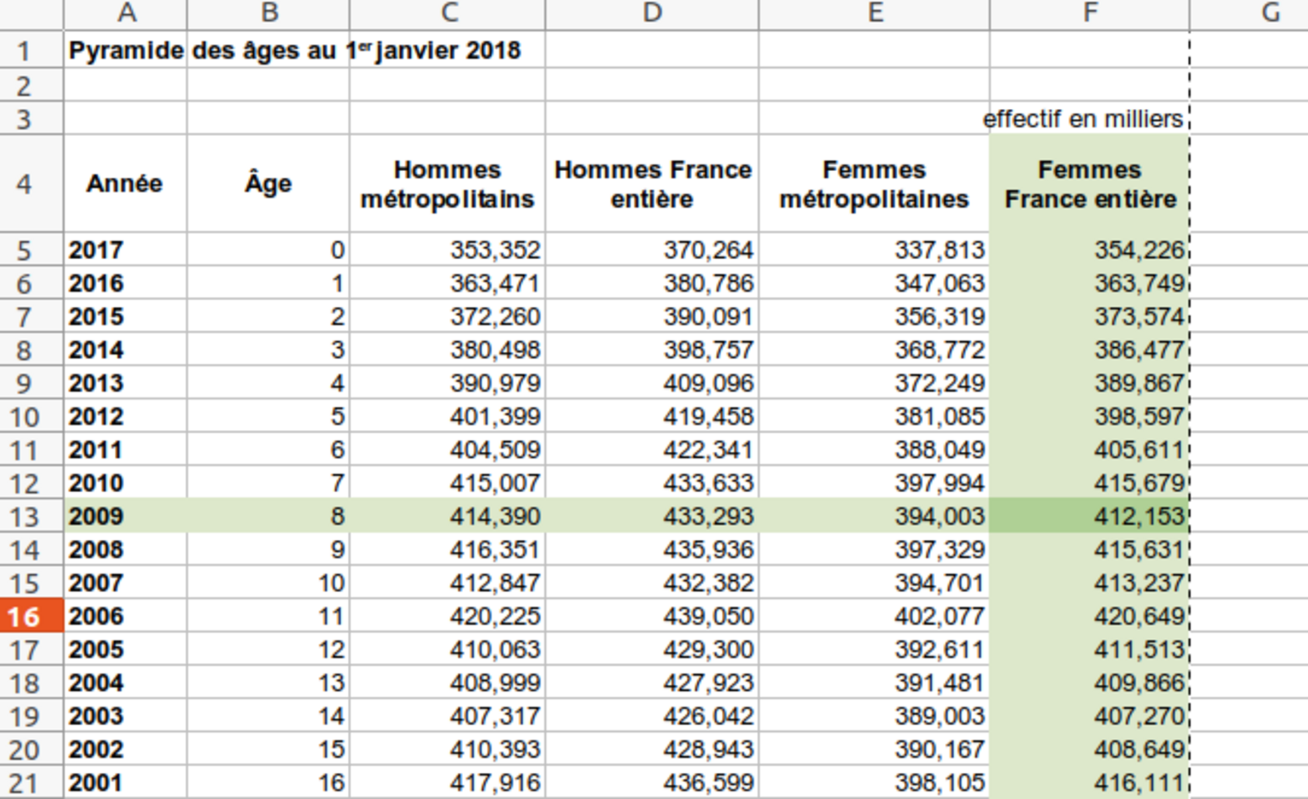This screenshot has width=1308, height=799.
Task: Click title cell Pyramide des âges
Action: [125, 51]
